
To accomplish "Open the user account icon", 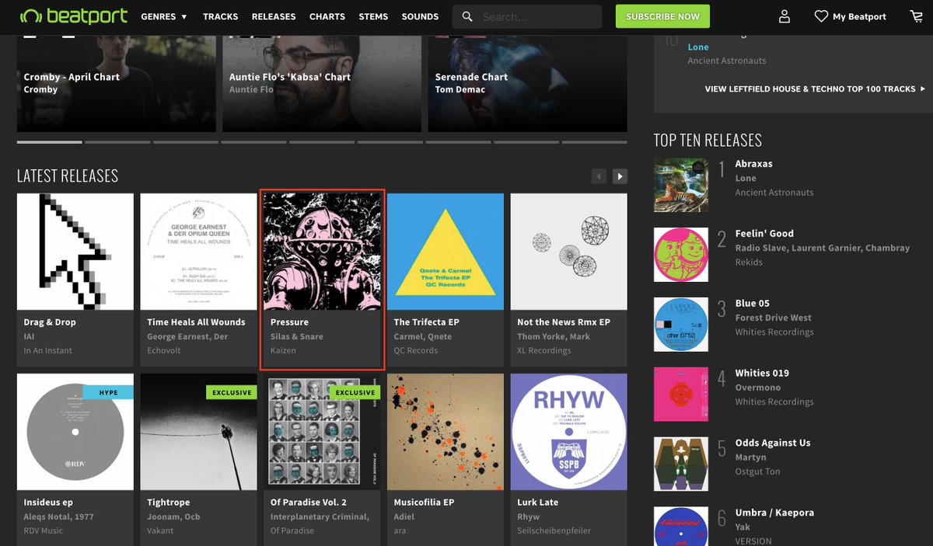I will (x=784, y=16).
